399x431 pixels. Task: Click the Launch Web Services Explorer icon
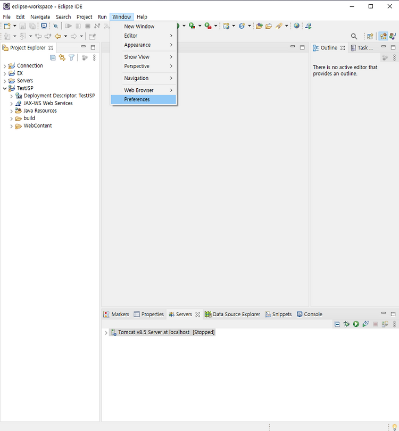pos(309,26)
